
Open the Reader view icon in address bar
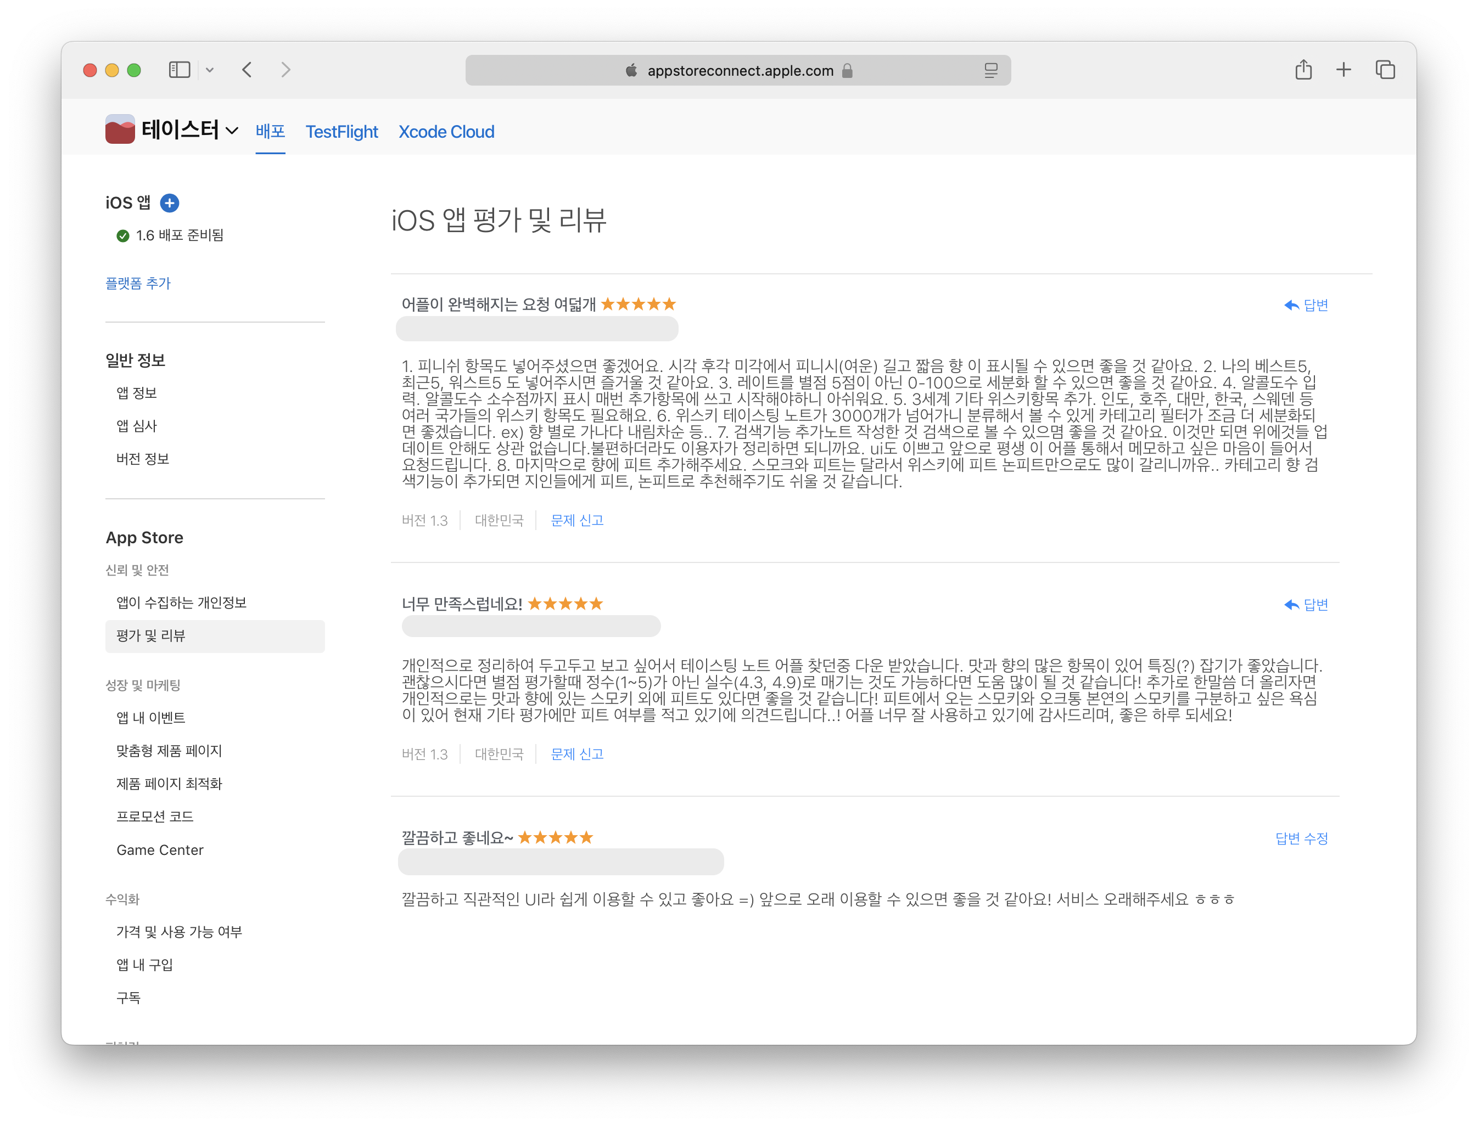click(990, 70)
